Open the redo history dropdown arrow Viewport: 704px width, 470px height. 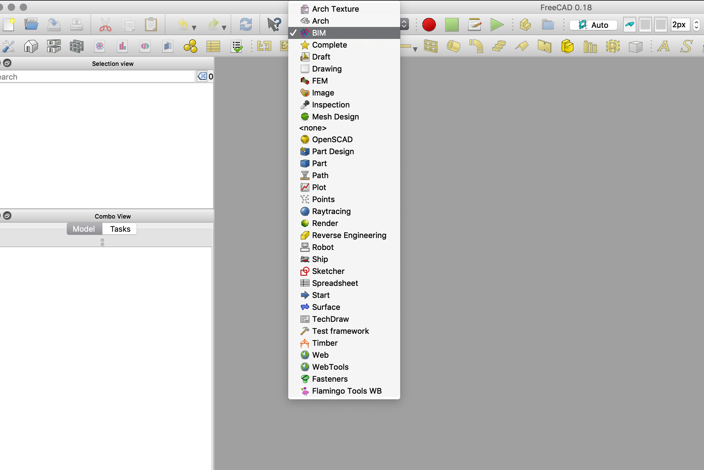[x=224, y=28]
